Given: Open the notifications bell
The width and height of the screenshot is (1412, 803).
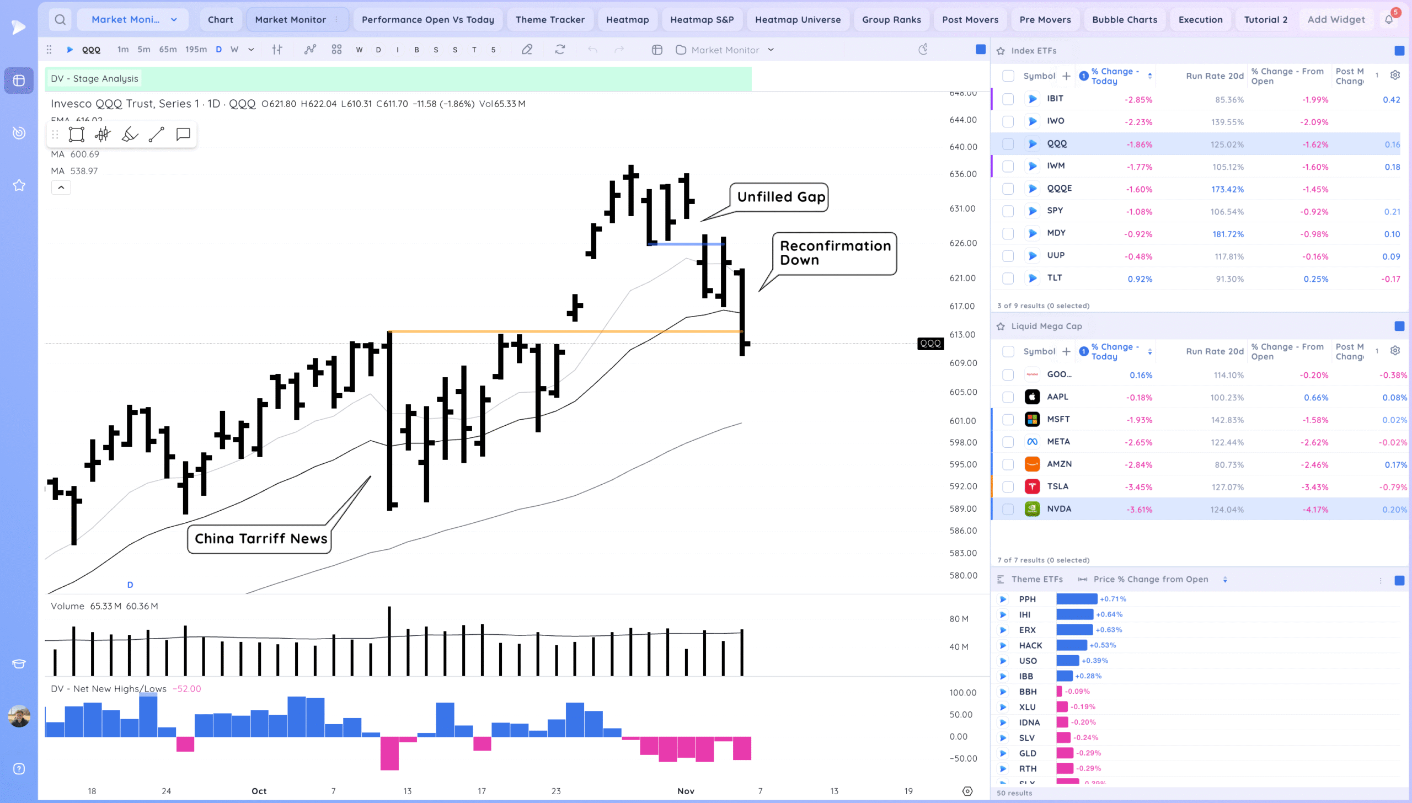Looking at the screenshot, I should [x=1389, y=20].
